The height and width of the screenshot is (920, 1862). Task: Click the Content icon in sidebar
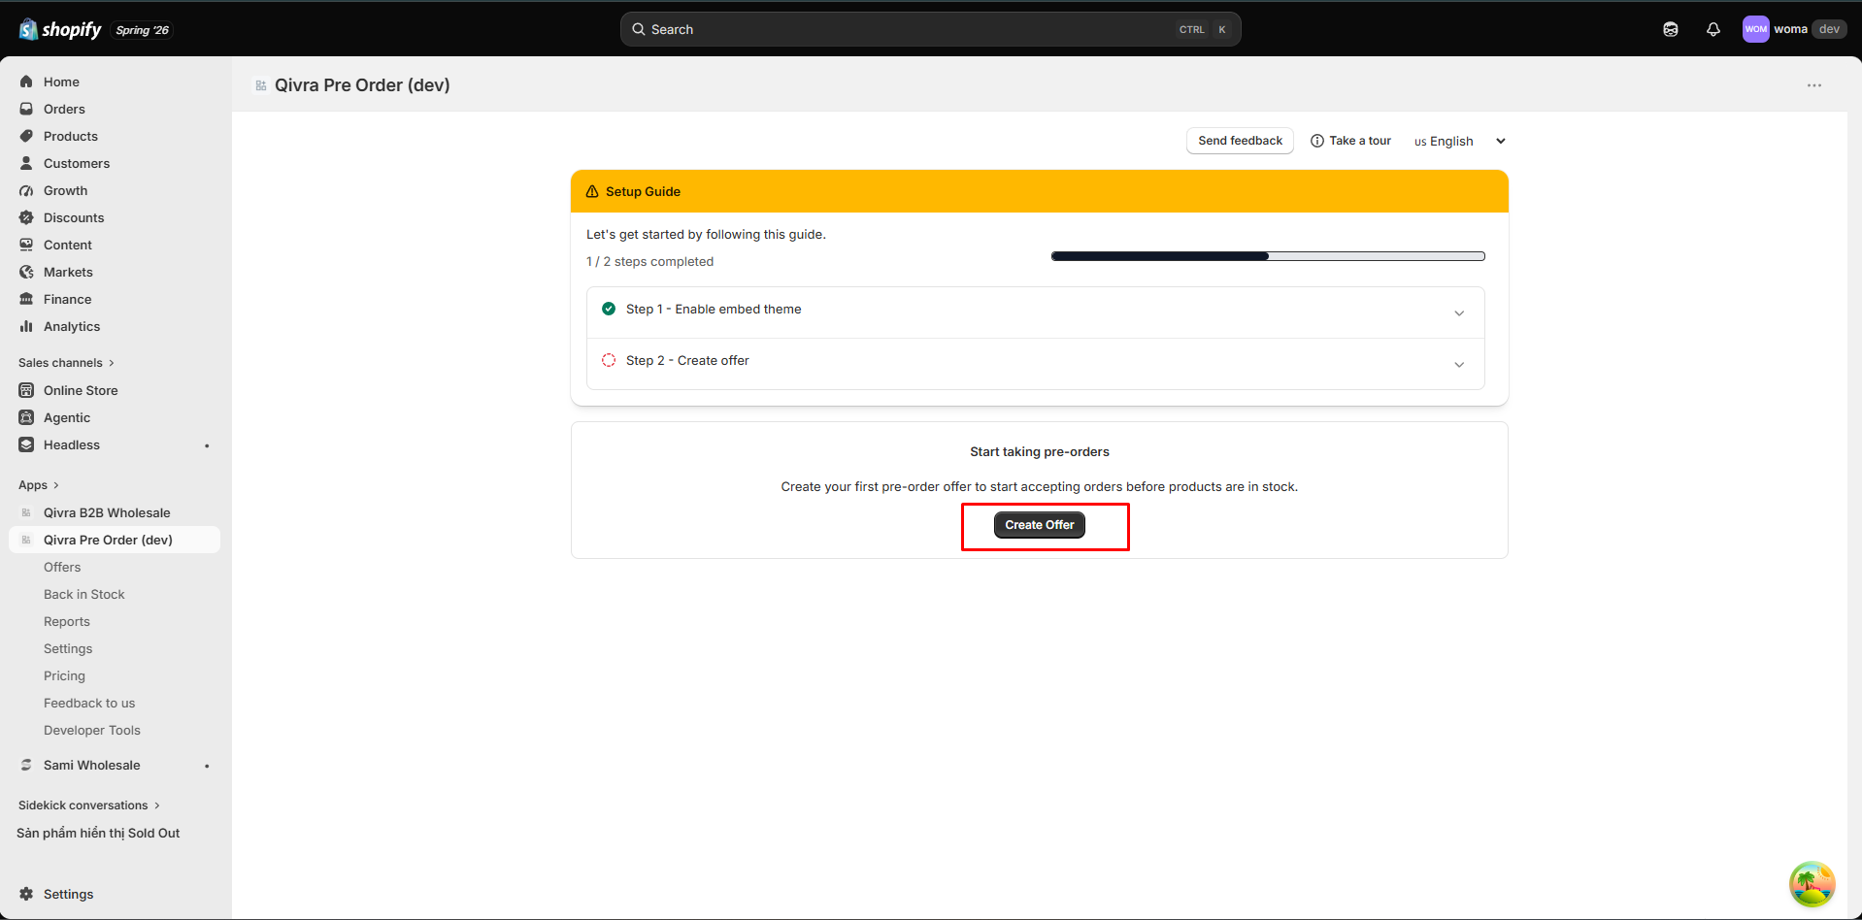(26, 245)
